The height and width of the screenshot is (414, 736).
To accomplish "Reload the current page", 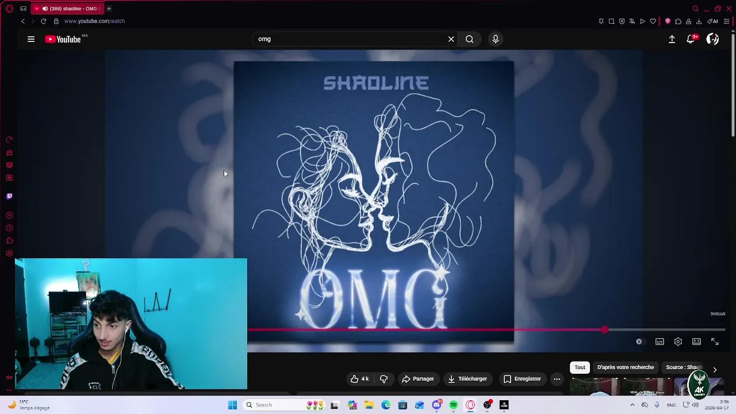I will [x=43, y=21].
